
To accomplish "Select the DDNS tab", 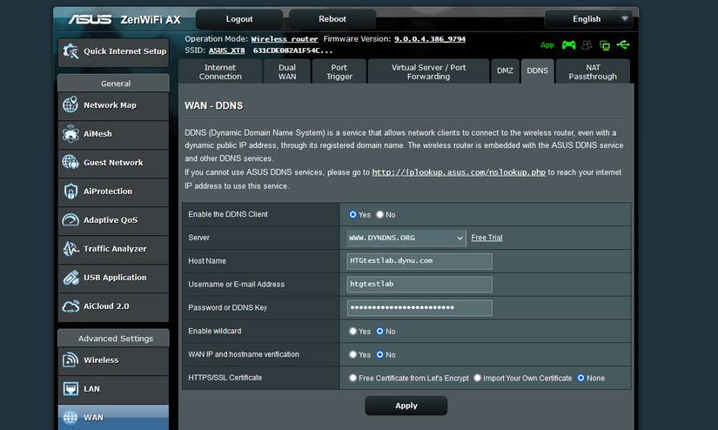I will click(x=537, y=71).
